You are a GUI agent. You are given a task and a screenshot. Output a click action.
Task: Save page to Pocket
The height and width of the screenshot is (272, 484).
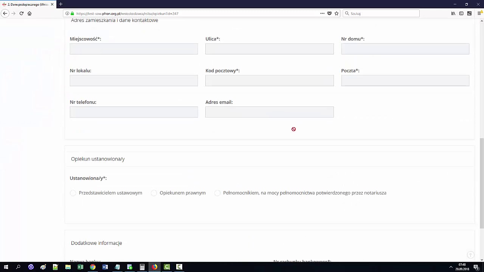(x=329, y=13)
